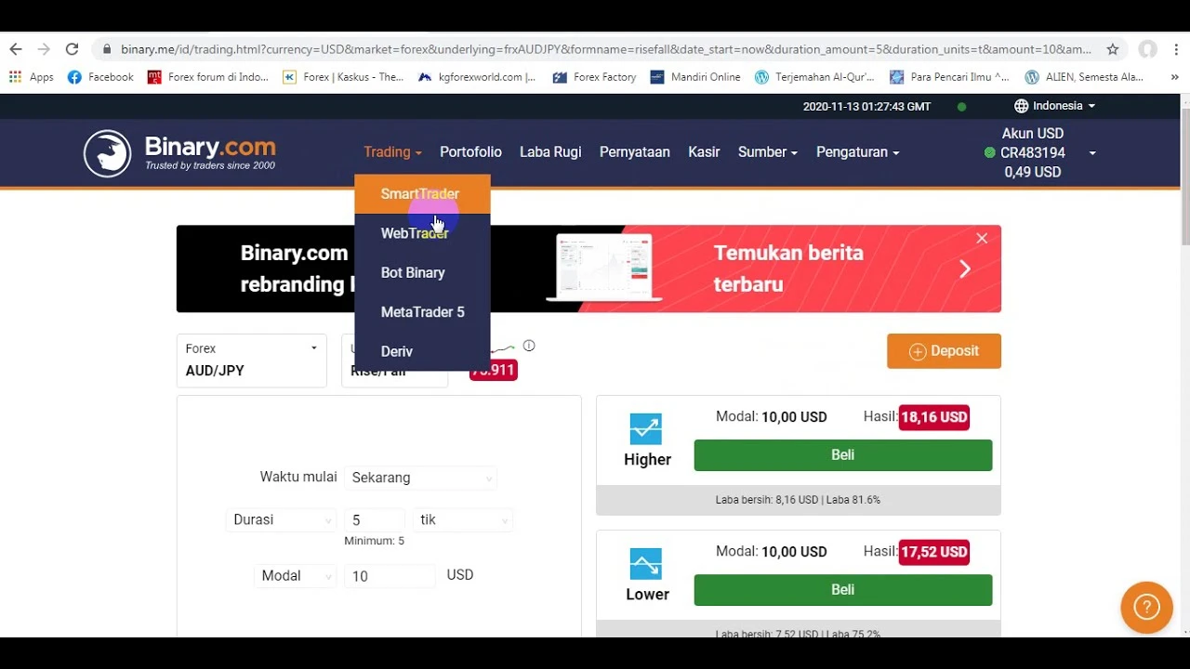Open Bot Binary from the menu

coord(422,272)
